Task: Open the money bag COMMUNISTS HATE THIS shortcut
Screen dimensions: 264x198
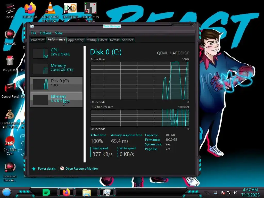Action: pyautogui.click(x=10, y=119)
